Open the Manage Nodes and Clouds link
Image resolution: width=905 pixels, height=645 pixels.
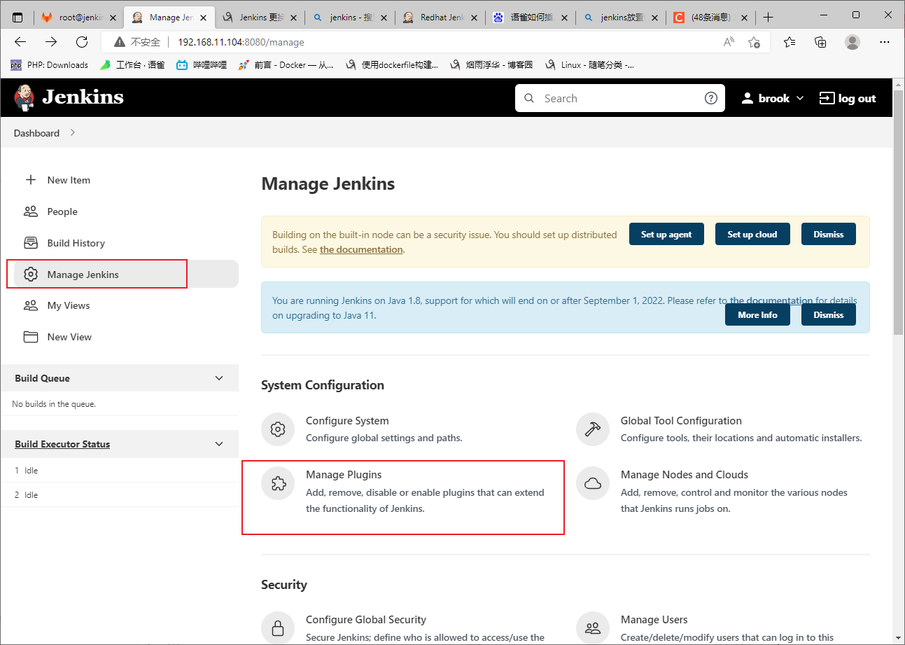(685, 475)
